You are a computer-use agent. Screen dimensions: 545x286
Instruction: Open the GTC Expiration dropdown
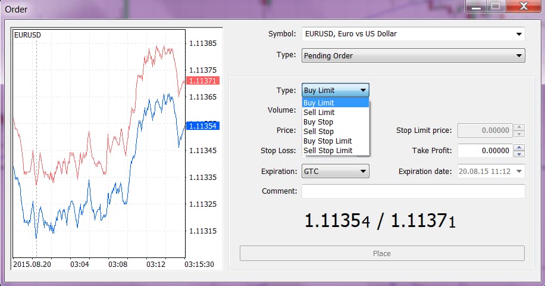point(336,171)
